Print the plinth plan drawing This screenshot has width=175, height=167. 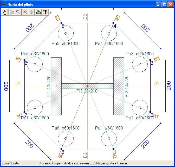[38, 12]
